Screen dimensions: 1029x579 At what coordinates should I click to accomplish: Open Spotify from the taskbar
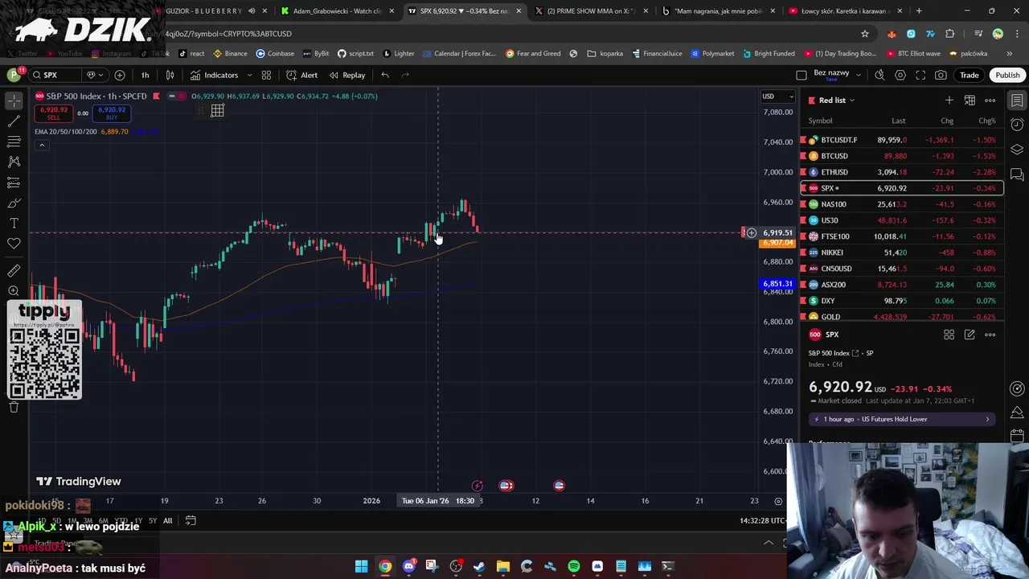click(573, 566)
